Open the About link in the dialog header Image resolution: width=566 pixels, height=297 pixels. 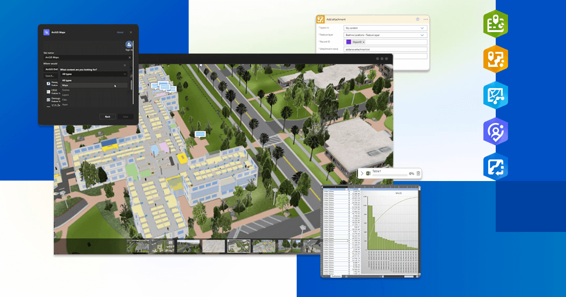point(120,33)
